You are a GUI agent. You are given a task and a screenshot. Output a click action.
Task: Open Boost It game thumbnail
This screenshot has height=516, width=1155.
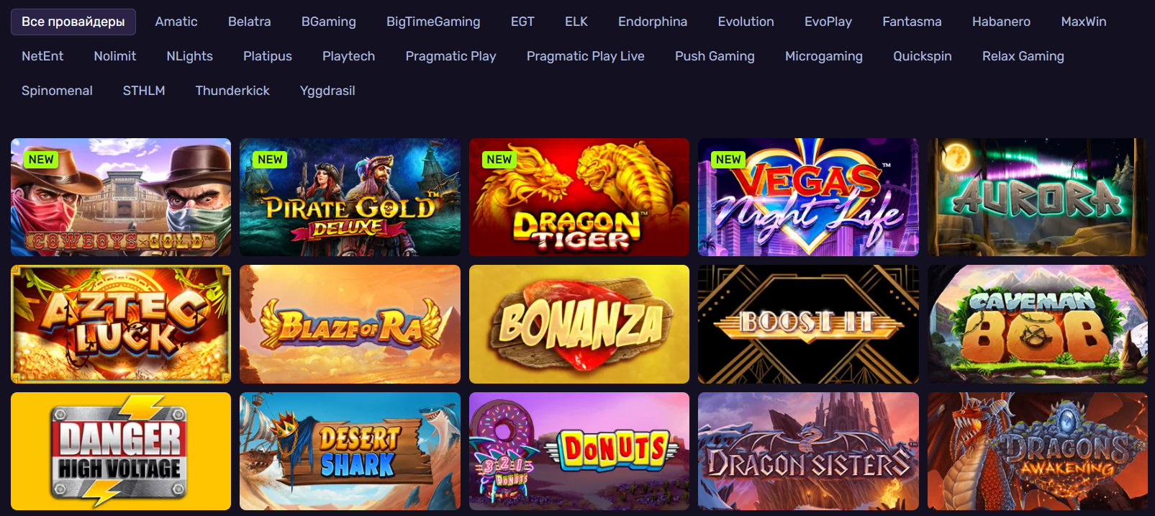click(x=808, y=324)
